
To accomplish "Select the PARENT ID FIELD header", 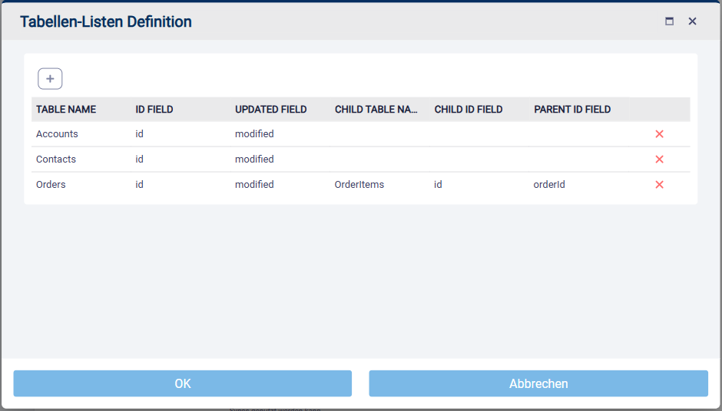I will point(572,110).
